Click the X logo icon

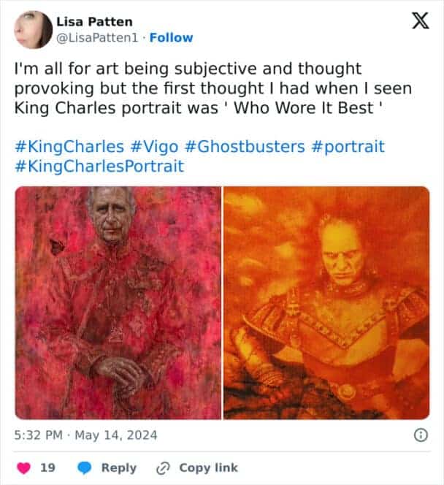[420, 20]
